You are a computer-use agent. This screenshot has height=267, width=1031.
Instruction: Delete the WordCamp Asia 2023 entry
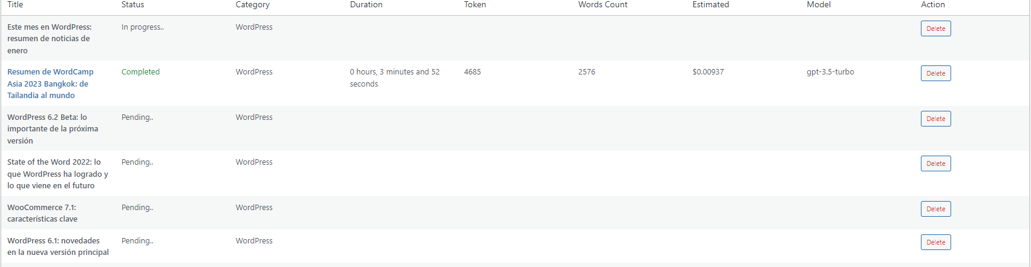click(x=935, y=73)
